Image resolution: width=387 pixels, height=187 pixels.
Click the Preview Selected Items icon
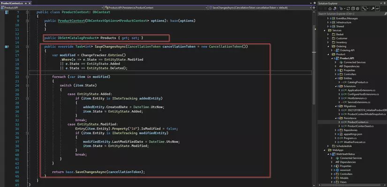click(378, 8)
